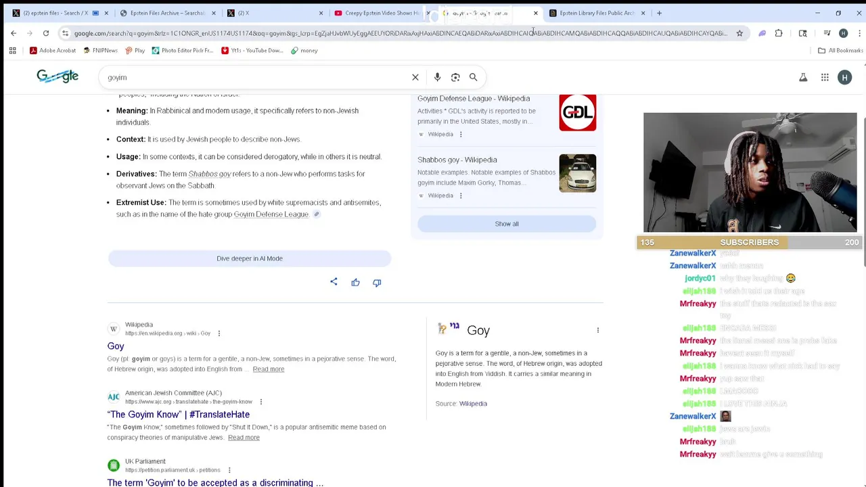The height and width of the screenshot is (487, 866).
Task: Open the All Bookmarks folder
Action: 840,50
